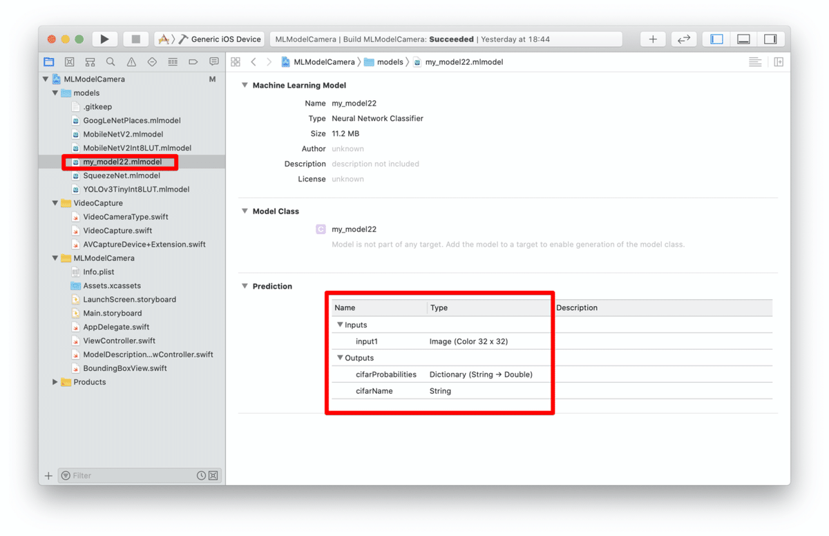Go forward in editor history
The image size is (829, 536).
pyautogui.click(x=269, y=61)
